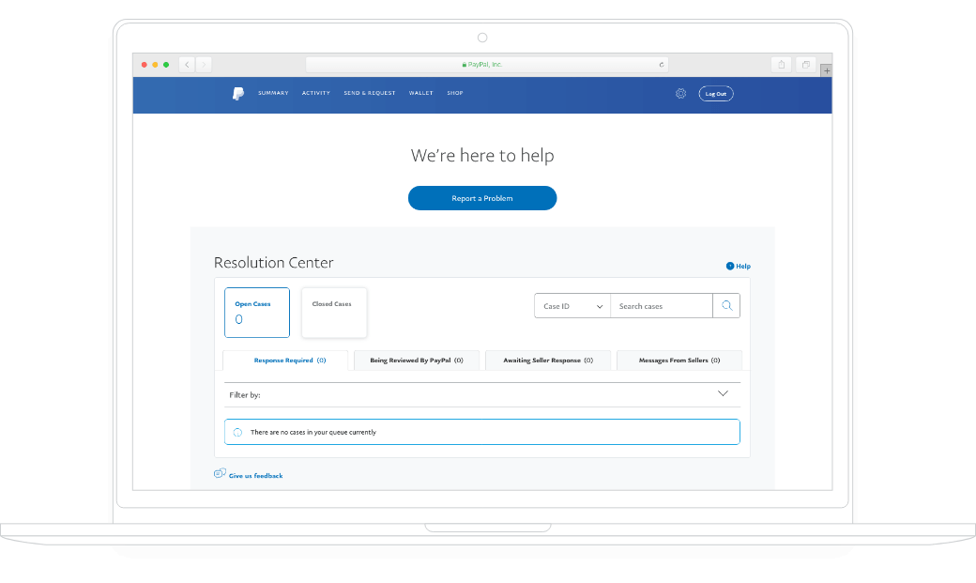
Task: Click the browser back arrow
Action: pyautogui.click(x=187, y=64)
